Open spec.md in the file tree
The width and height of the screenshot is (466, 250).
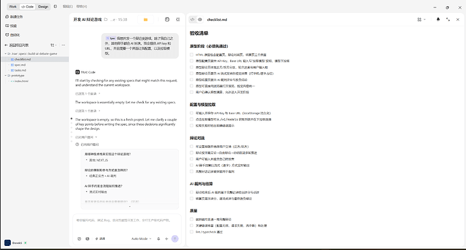point(20,65)
